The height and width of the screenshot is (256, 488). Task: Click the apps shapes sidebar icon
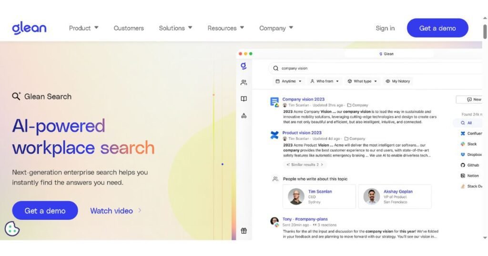coord(244,116)
